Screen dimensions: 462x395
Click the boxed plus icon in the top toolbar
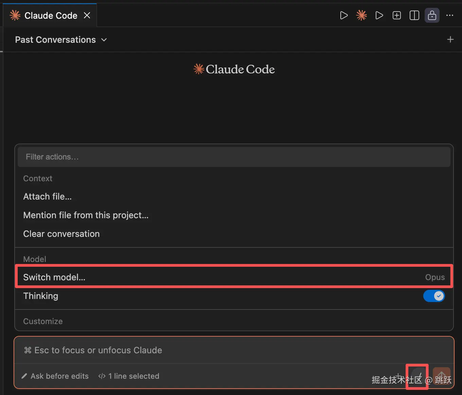coord(397,15)
